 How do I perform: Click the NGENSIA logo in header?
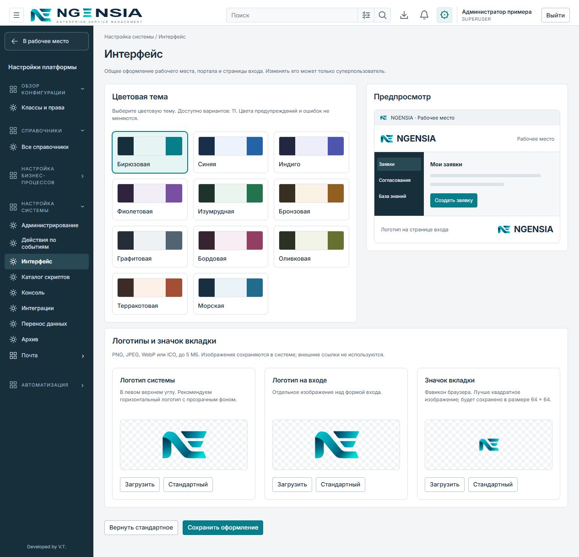click(86, 15)
